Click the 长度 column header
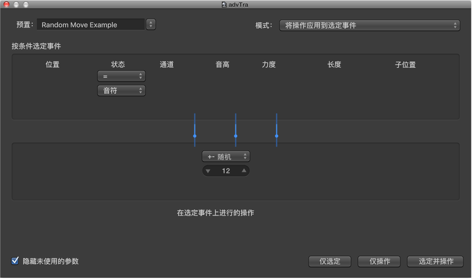 coord(334,65)
